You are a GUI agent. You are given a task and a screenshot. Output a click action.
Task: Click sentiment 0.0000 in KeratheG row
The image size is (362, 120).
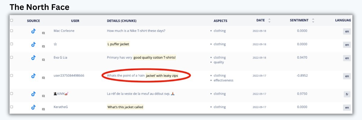pyautogui.click(x=302, y=107)
